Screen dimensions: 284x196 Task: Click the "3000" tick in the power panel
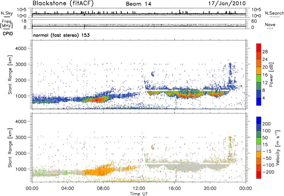(x=21, y=64)
